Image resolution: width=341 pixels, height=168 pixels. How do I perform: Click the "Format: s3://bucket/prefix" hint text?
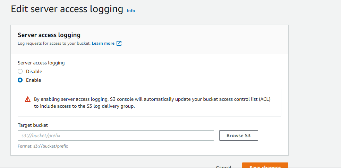(43, 146)
